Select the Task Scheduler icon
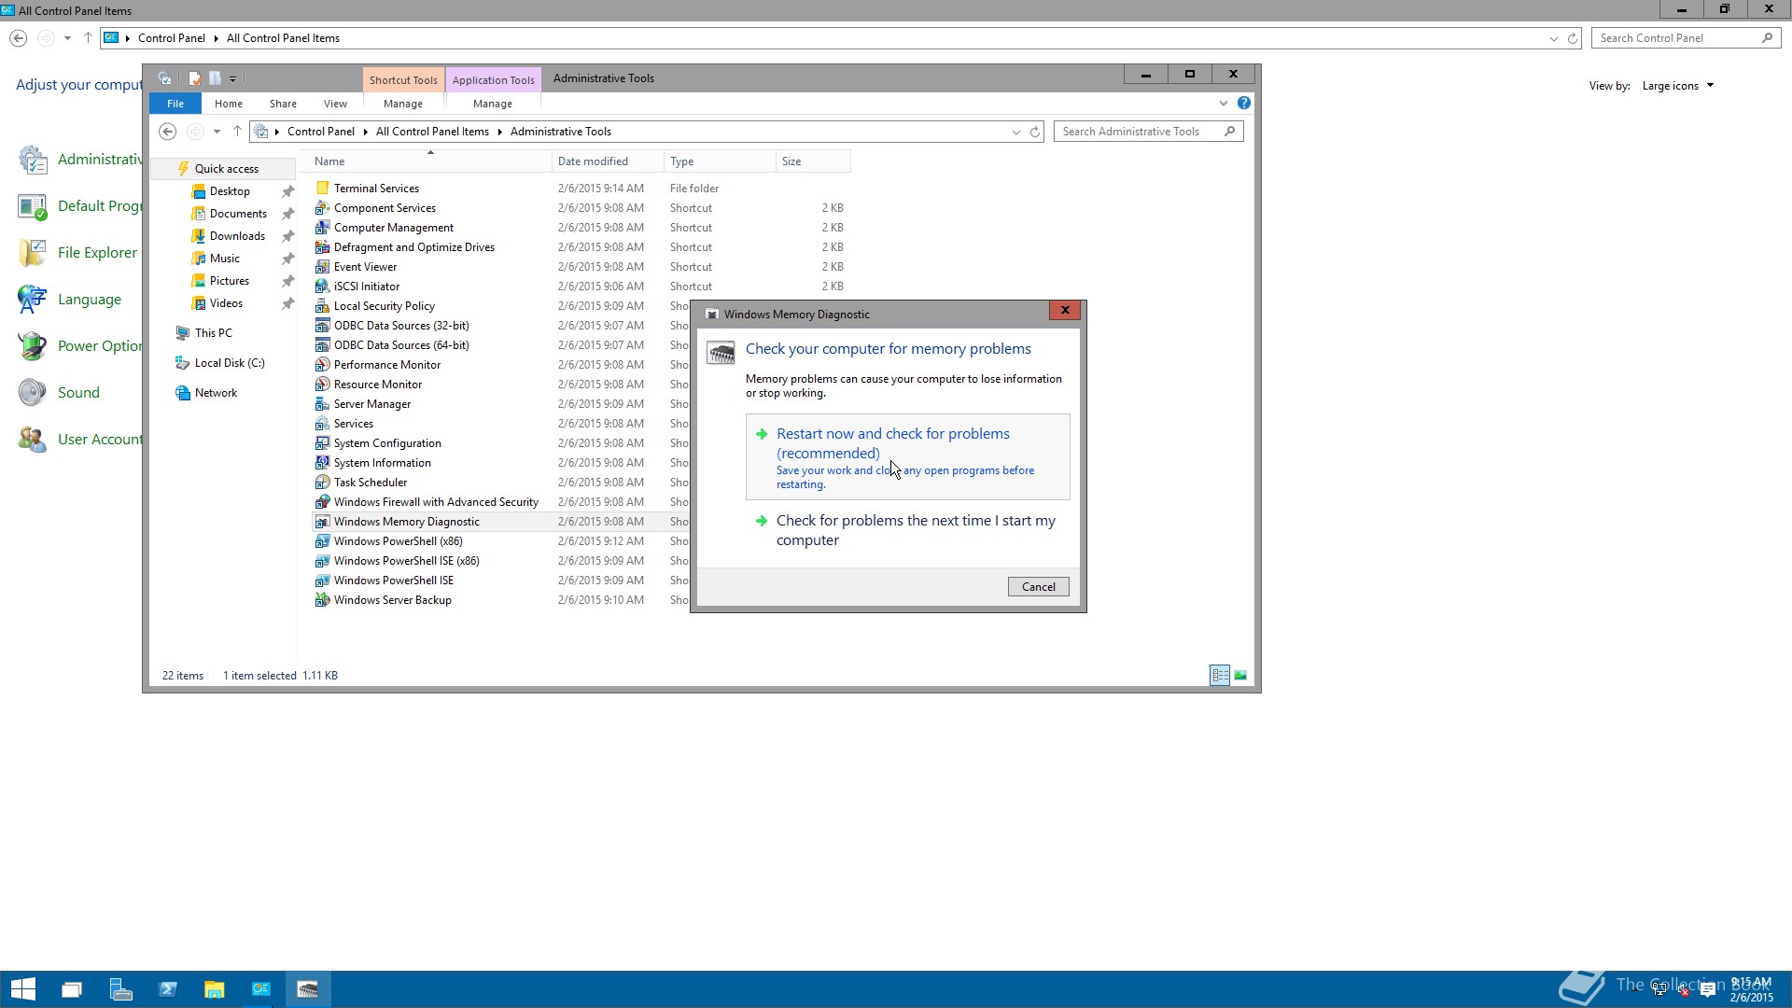 [x=322, y=483]
